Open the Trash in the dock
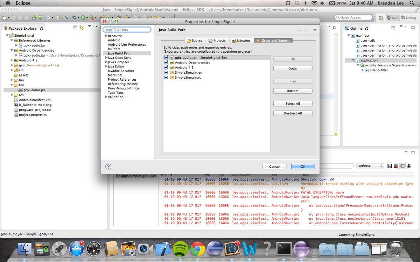The width and height of the screenshot is (420, 262). [x=397, y=249]
